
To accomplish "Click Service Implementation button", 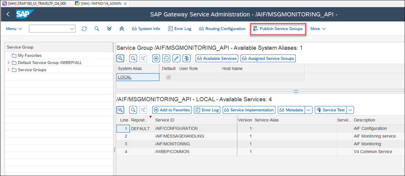I will 249,110.
